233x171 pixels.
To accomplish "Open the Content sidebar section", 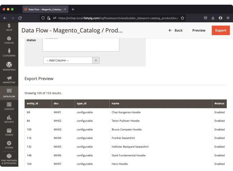I will (9, 106).
